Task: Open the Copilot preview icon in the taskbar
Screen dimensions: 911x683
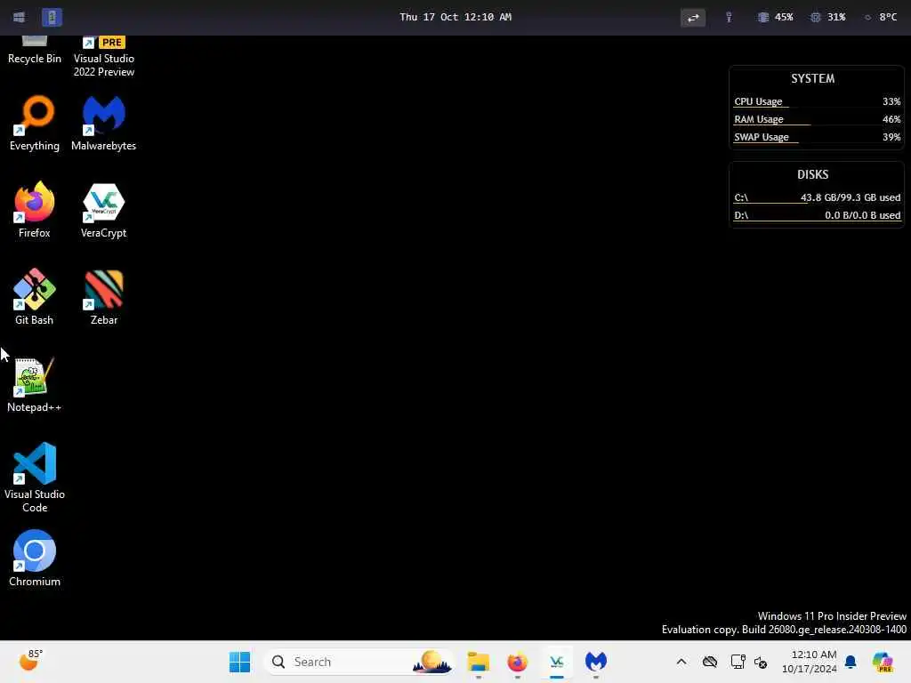Action: click(883, 662)
